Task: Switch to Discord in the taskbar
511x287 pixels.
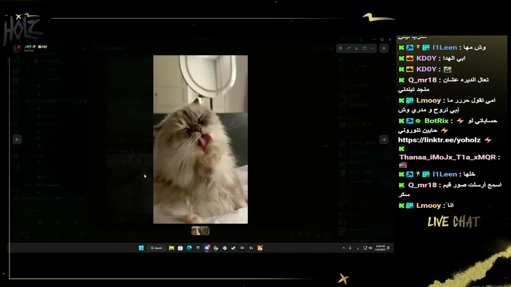Action: pyautogui.click(x=207, y=248)
